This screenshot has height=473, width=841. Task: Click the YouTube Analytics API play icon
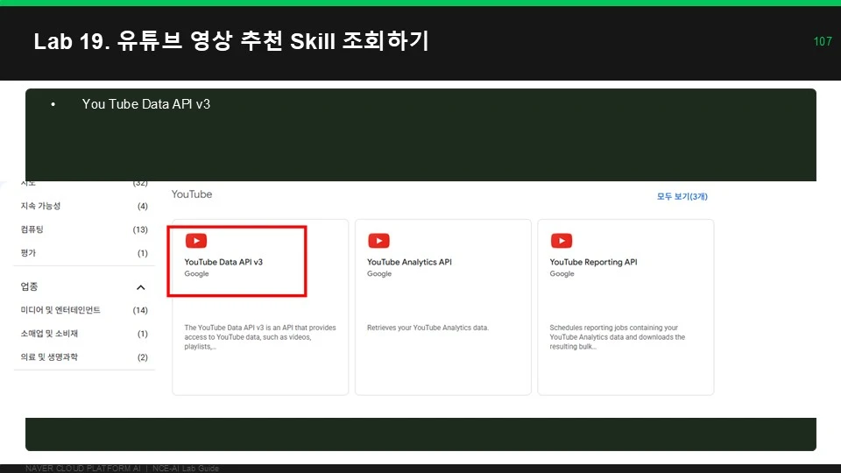click(x=378, y=241)
